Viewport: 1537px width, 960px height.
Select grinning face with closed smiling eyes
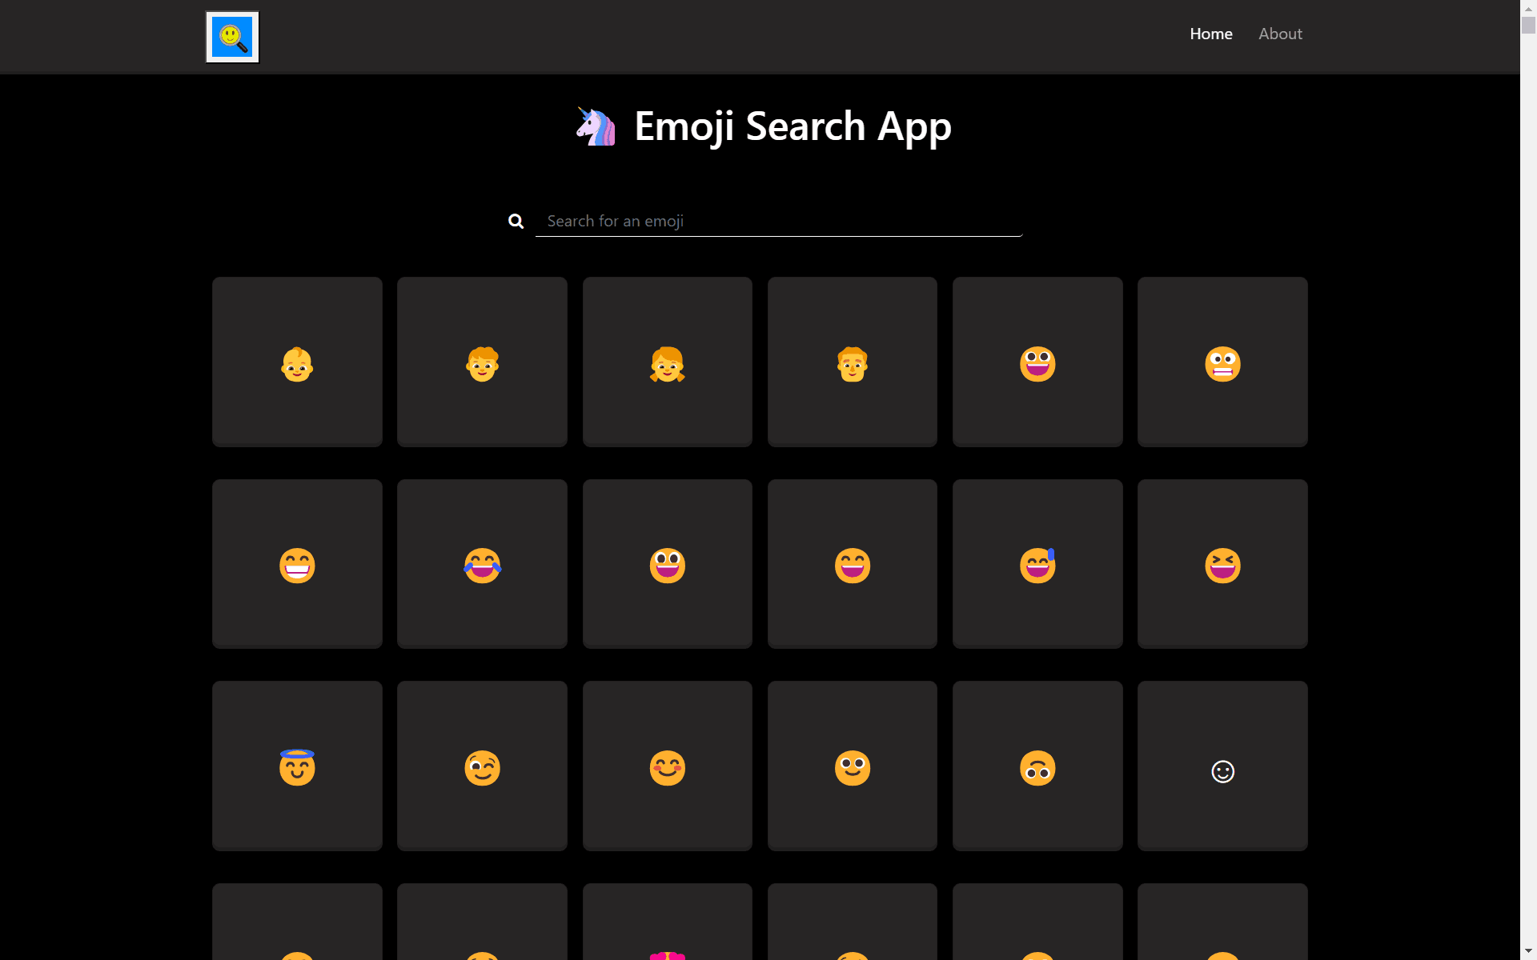point(853,564)
